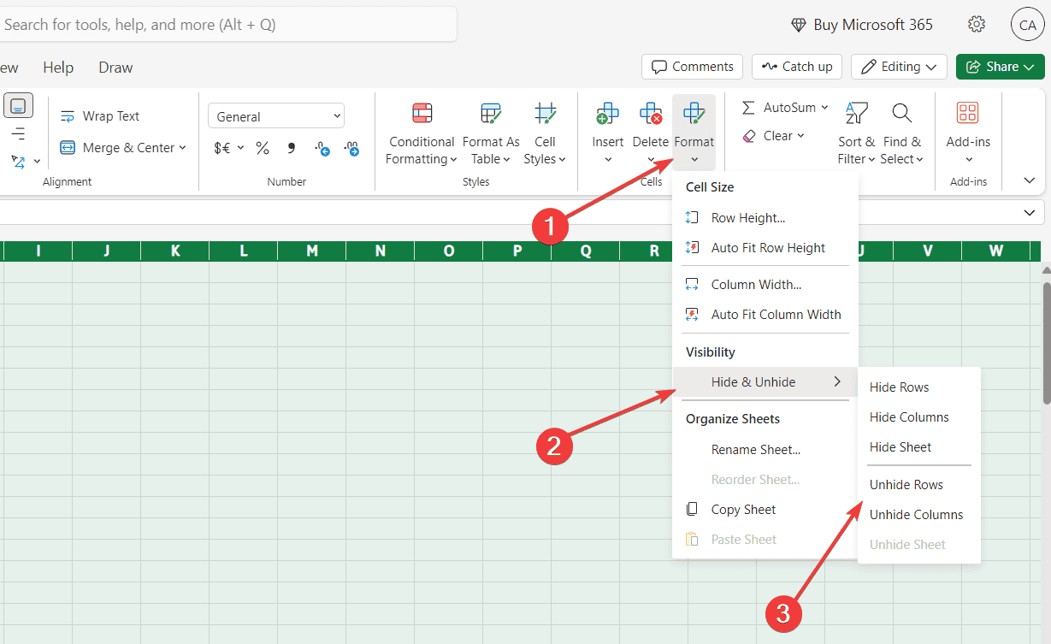Click the Clear eraser icon
The height and width of the screenshot is (644, 1051).
coord(749,136)
